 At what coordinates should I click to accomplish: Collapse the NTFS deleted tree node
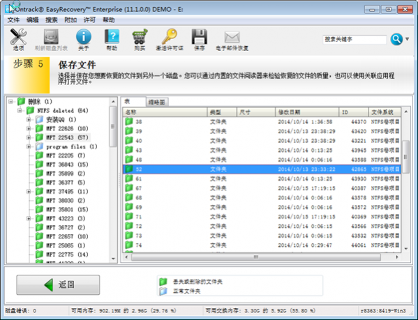tap(20, 110)
